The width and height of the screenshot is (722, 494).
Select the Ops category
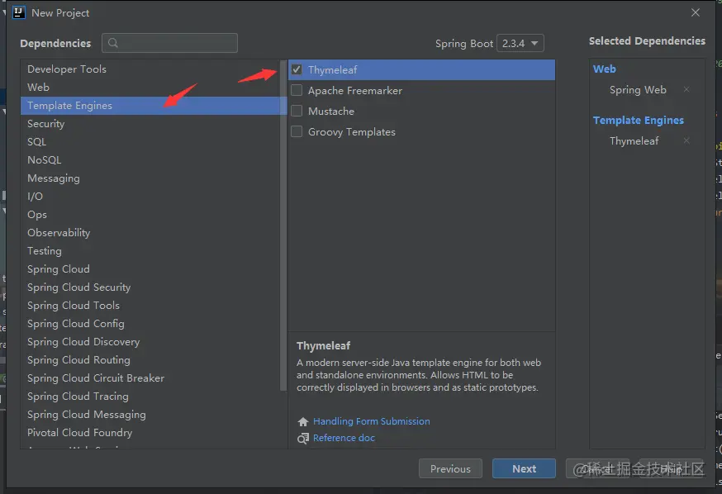(x=150, y=215)
